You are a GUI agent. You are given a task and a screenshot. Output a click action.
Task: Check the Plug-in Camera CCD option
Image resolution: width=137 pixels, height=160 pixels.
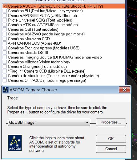coord(5,71)
